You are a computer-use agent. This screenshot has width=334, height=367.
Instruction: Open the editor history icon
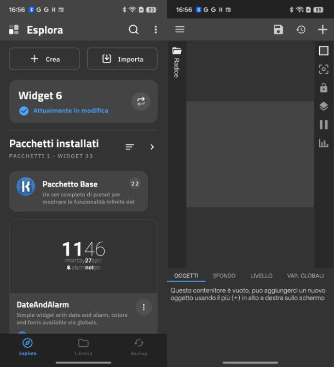301,30
